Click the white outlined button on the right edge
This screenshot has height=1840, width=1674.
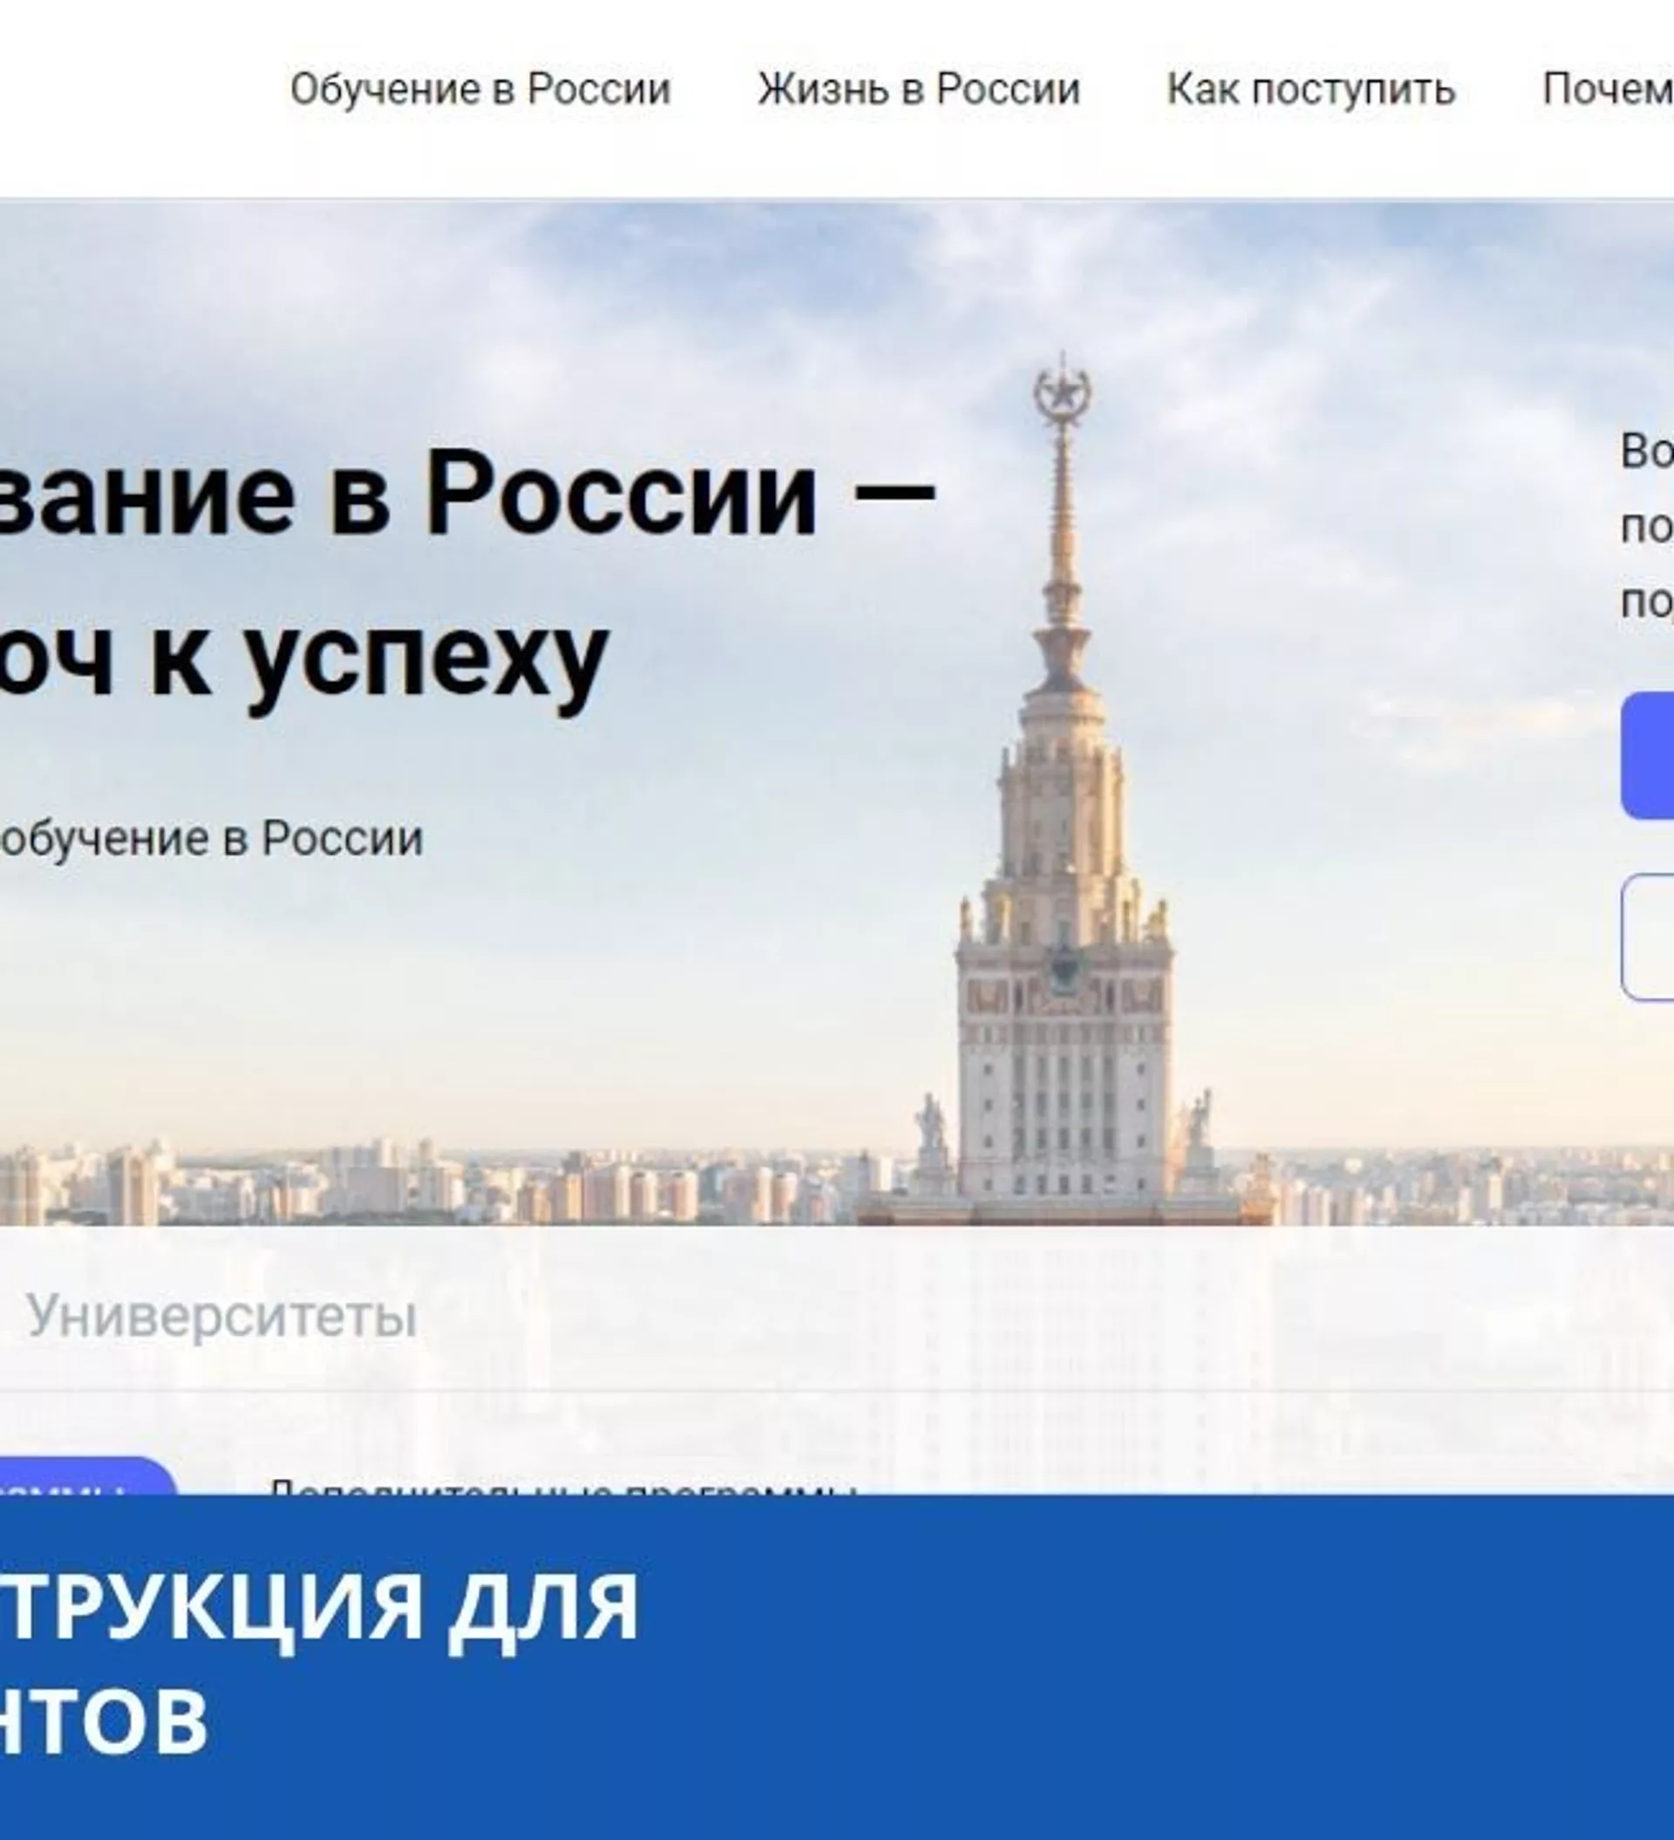click(1648, 937)
